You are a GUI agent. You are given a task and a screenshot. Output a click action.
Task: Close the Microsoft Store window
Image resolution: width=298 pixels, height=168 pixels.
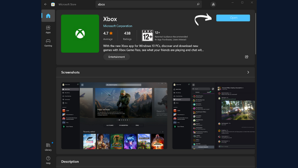tap(252, 3)
